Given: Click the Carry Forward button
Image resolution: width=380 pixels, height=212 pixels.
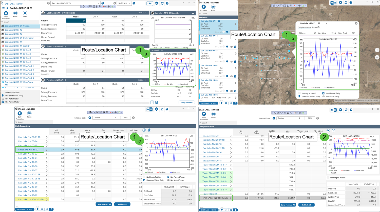Looking at the screenshot, I should [x=187, y=102].
